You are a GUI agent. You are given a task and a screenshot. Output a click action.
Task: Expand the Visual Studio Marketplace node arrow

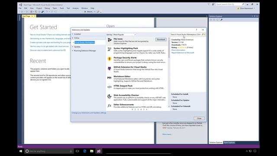coord(74,42)
